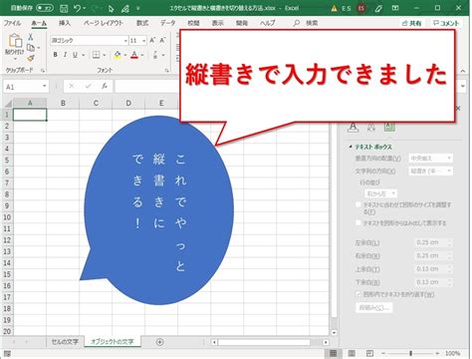Click the formula bar Enter checkmark icon
The width and height of the screenshot is (472, 359).
click(89, 86)
